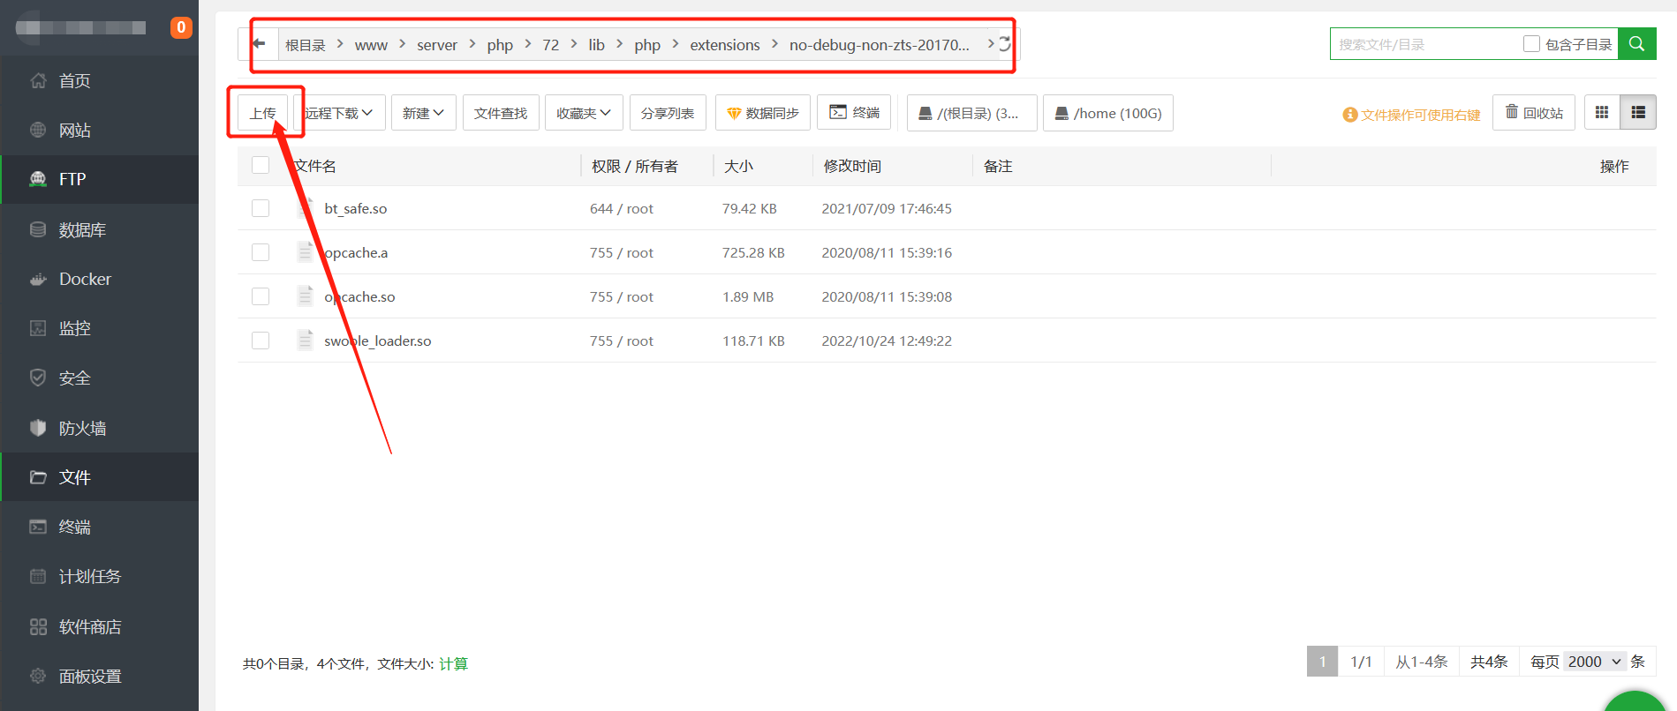Open 终端 terminal from the file toolbar
1677x711 pixels.
(854, 113)
